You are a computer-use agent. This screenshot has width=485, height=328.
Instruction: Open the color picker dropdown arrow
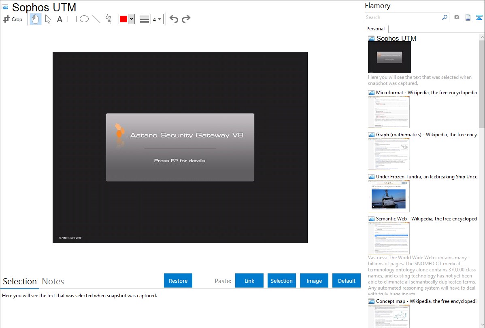[131, 19]
